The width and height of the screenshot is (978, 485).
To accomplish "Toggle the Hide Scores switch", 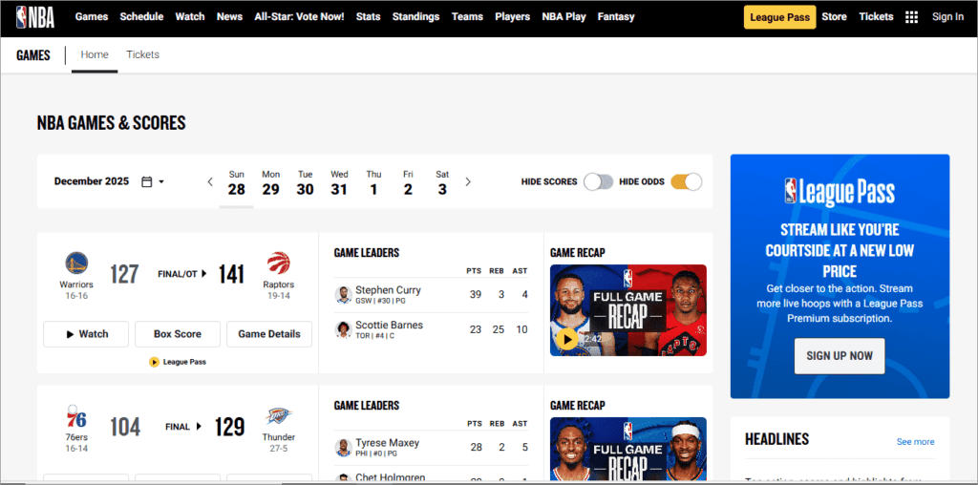I will [x=599, y=182].
